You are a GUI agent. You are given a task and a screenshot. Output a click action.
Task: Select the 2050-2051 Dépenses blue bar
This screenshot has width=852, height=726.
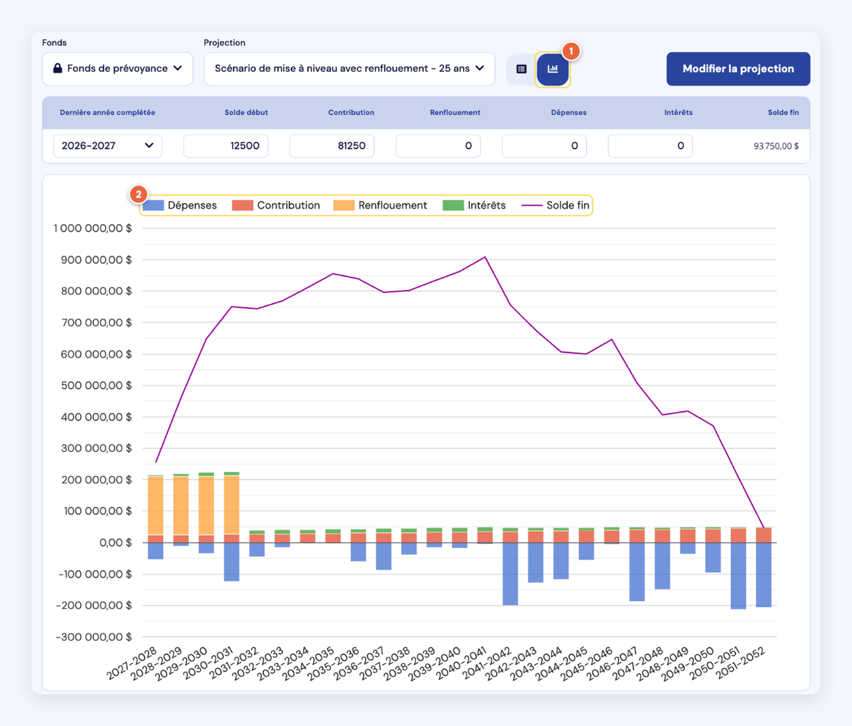(x=738, y=575)
